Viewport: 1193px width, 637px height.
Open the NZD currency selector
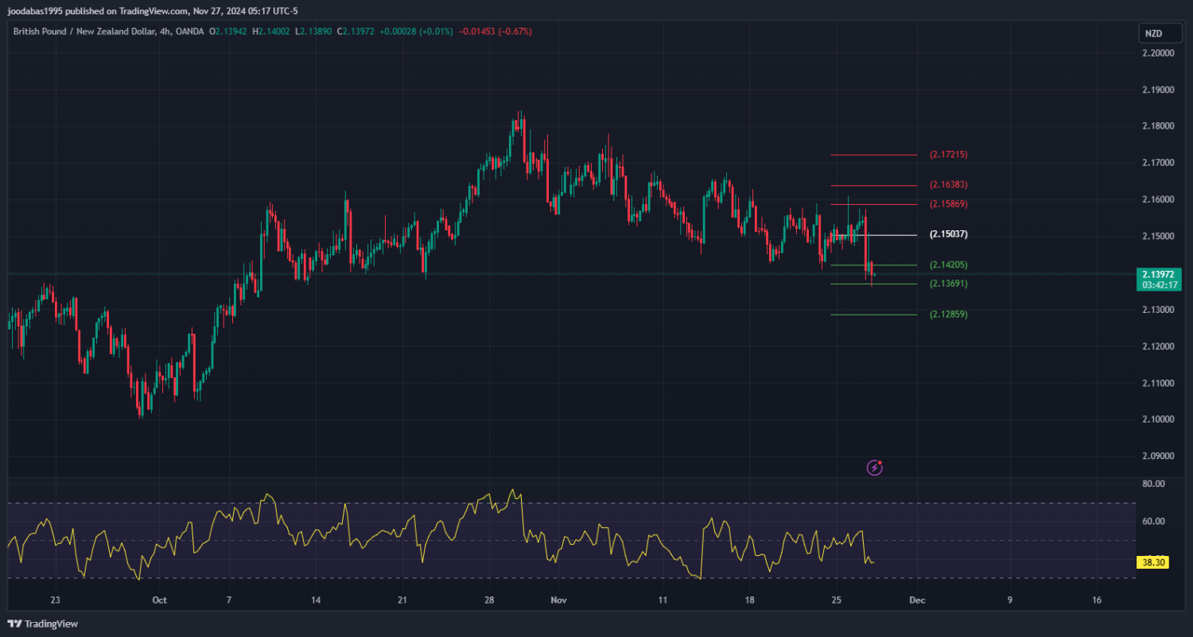1154,33
